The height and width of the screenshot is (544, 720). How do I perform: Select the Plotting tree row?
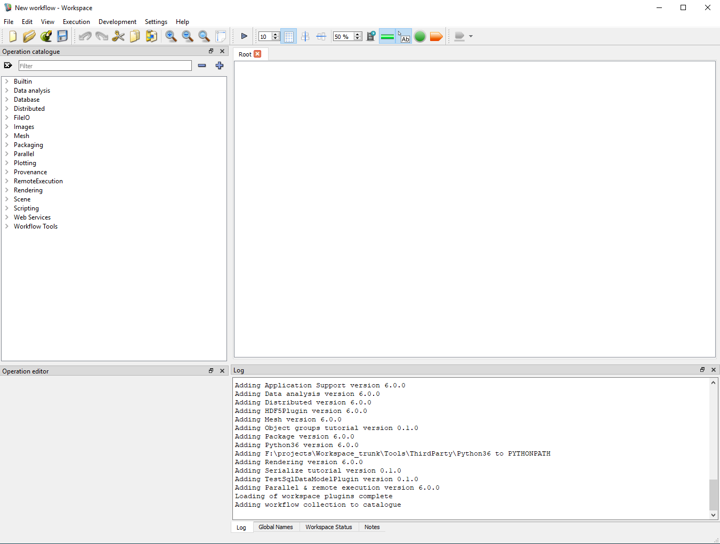click(114, 163)
